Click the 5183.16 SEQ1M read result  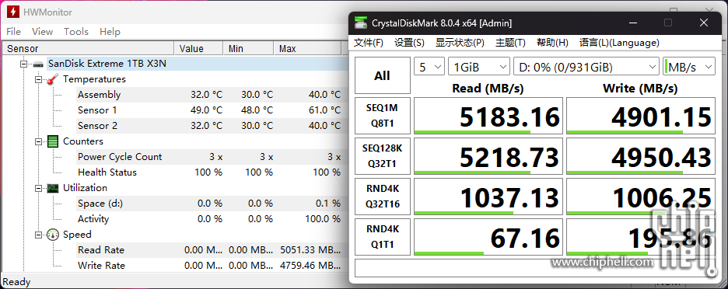click(x=488, y=116)
